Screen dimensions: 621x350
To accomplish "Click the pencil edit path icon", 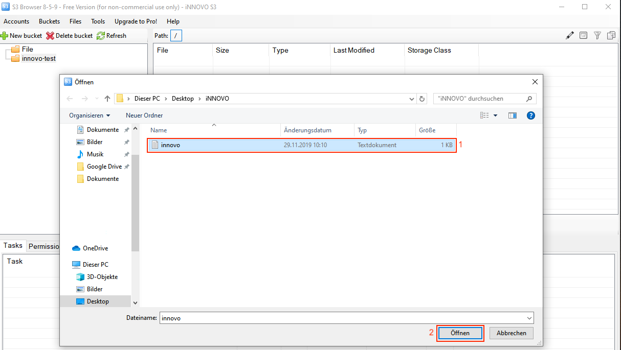I will (x=570, y=35).
